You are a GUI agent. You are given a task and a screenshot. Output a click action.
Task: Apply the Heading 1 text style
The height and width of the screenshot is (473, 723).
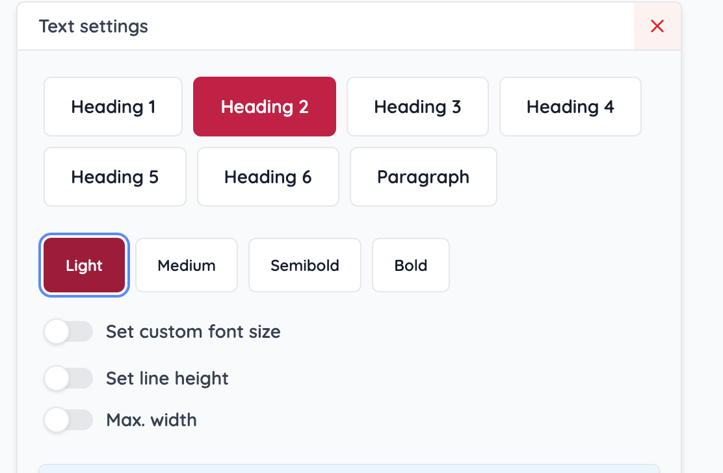pyautogui.click(x=112, y=107)
